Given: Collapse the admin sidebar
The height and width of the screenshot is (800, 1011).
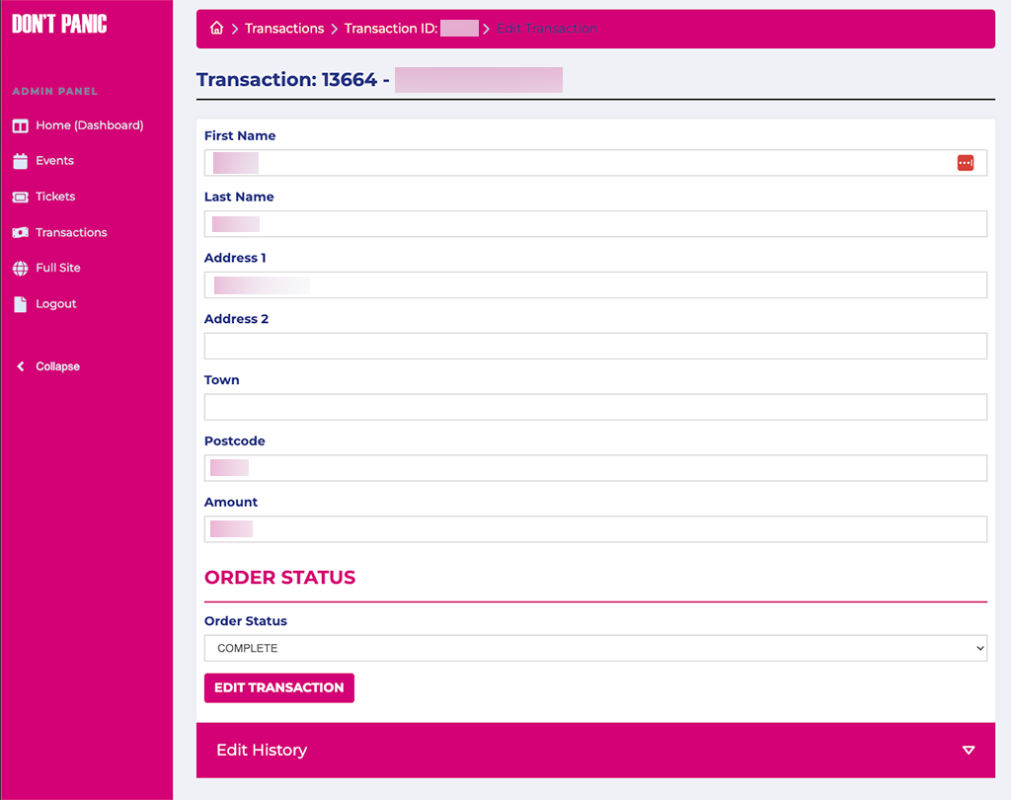Looking at the screenshot, I should click(47, 366).
